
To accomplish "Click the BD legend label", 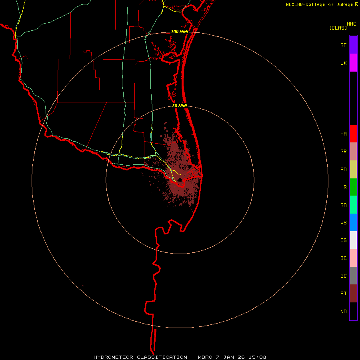I will pyautogui.click(x=343, y=170).
